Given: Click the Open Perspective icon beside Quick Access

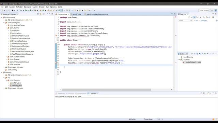Looking at the screenshot, I should (x=212, y=11).
